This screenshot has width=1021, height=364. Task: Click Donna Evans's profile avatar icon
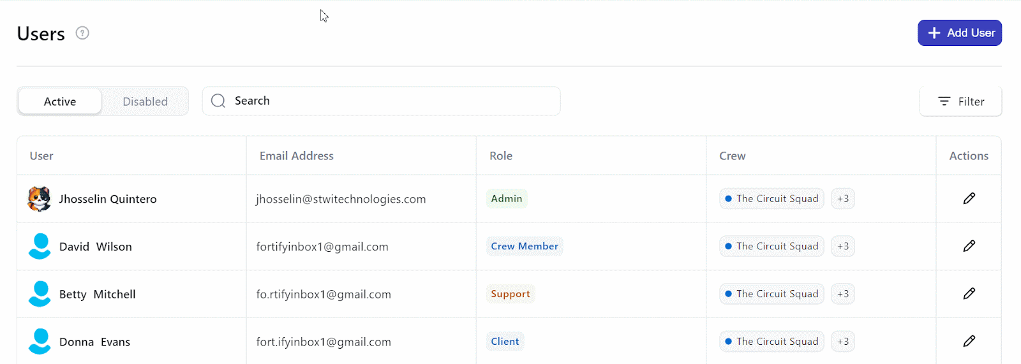40,341
